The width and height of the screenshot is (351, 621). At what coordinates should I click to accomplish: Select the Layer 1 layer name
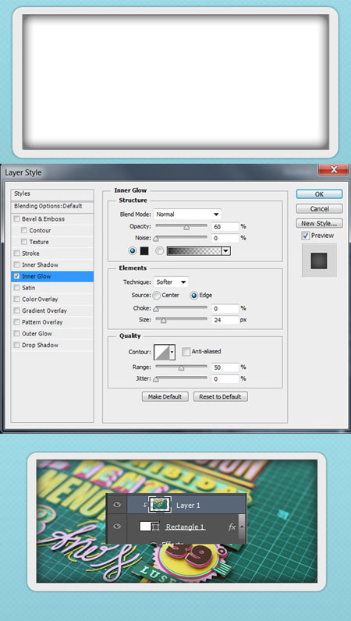coord(188,506)
